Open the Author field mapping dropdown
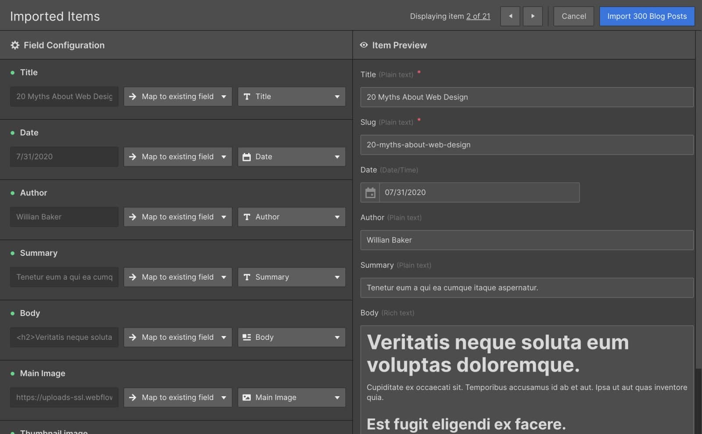 coord(178,217)
